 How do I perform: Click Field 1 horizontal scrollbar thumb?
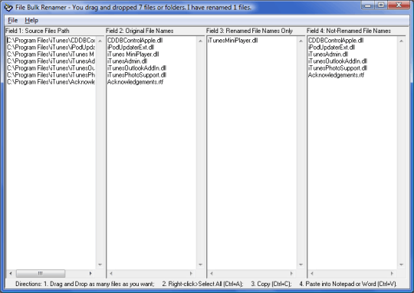point(41,273)
